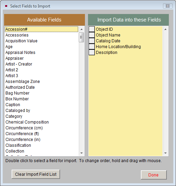Image resolution: width=176 pixels, height=186 pixels.
Task: Select the Accession# field
Action: tap(42, 29)
